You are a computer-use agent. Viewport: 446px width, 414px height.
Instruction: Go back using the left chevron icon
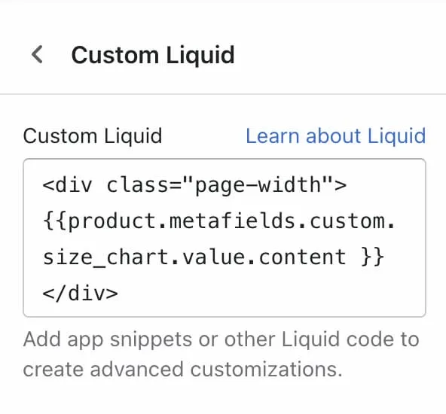pos(37,54)
